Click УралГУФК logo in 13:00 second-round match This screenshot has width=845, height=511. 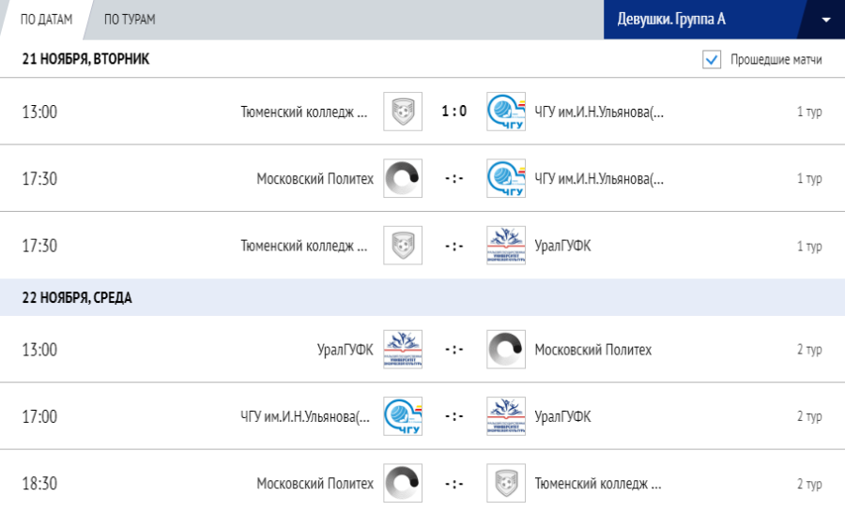click(x=403, y=350)
